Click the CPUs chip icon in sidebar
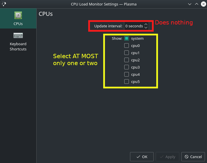The image size is (207, 163). point(18,16)
